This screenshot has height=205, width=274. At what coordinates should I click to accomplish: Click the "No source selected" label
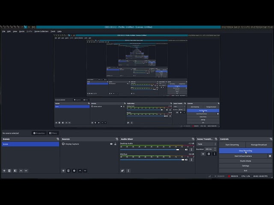tap(11, 133)
